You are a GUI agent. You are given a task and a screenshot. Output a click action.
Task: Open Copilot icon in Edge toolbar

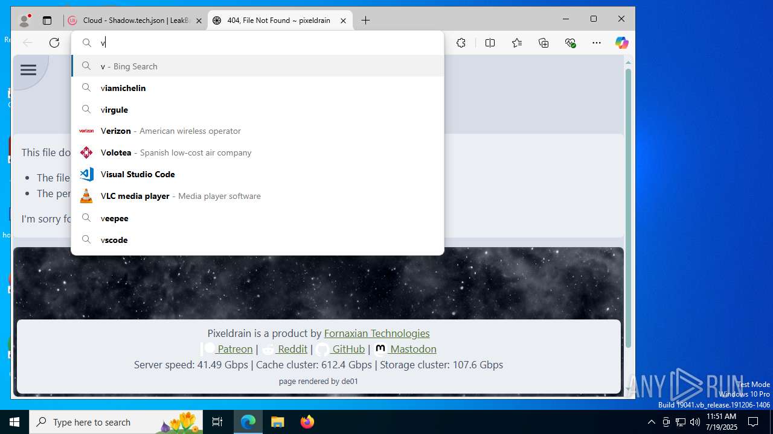pyautogui.click(x=621, y=43)
